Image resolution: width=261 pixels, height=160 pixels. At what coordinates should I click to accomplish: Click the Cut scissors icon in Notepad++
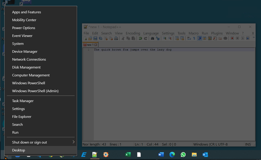coord(123,38)
